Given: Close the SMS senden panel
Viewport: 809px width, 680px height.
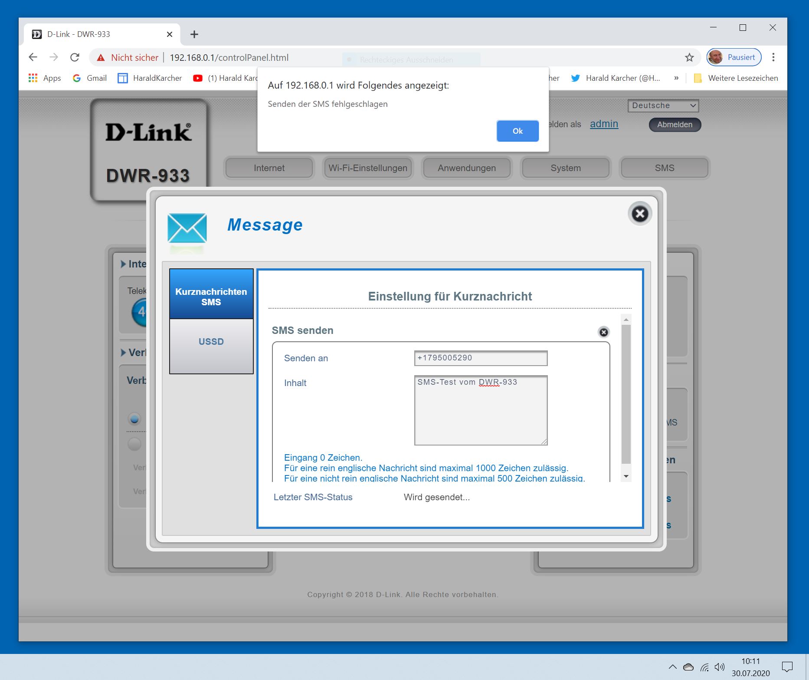Looking at the screenshot, I should pos(603,332).
